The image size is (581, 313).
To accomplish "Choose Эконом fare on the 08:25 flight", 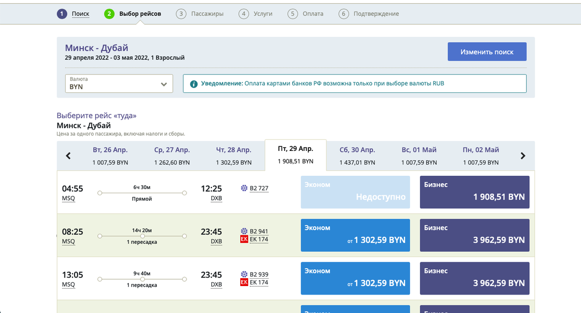I will point(355,235).
